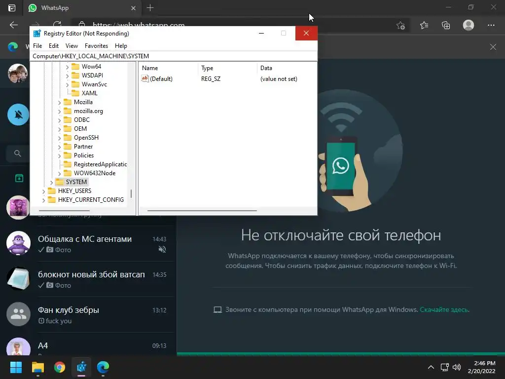Open Help menu in Registry Editor
The width and height of the screenshot is (505, 379).
121,46
